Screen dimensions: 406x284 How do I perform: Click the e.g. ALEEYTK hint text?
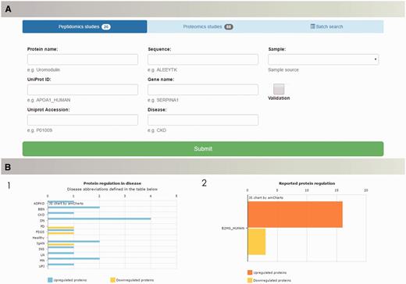(162, 69)
